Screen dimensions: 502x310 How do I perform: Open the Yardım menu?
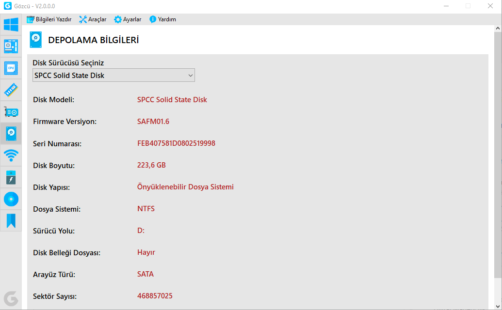pyautogui.click(x=162, y=19)
